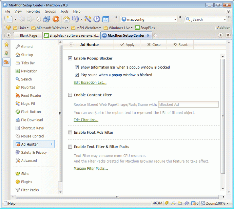Open Manage Filter Packs link
The width and height of the screenshot is (234, 209).
[91, 168]
